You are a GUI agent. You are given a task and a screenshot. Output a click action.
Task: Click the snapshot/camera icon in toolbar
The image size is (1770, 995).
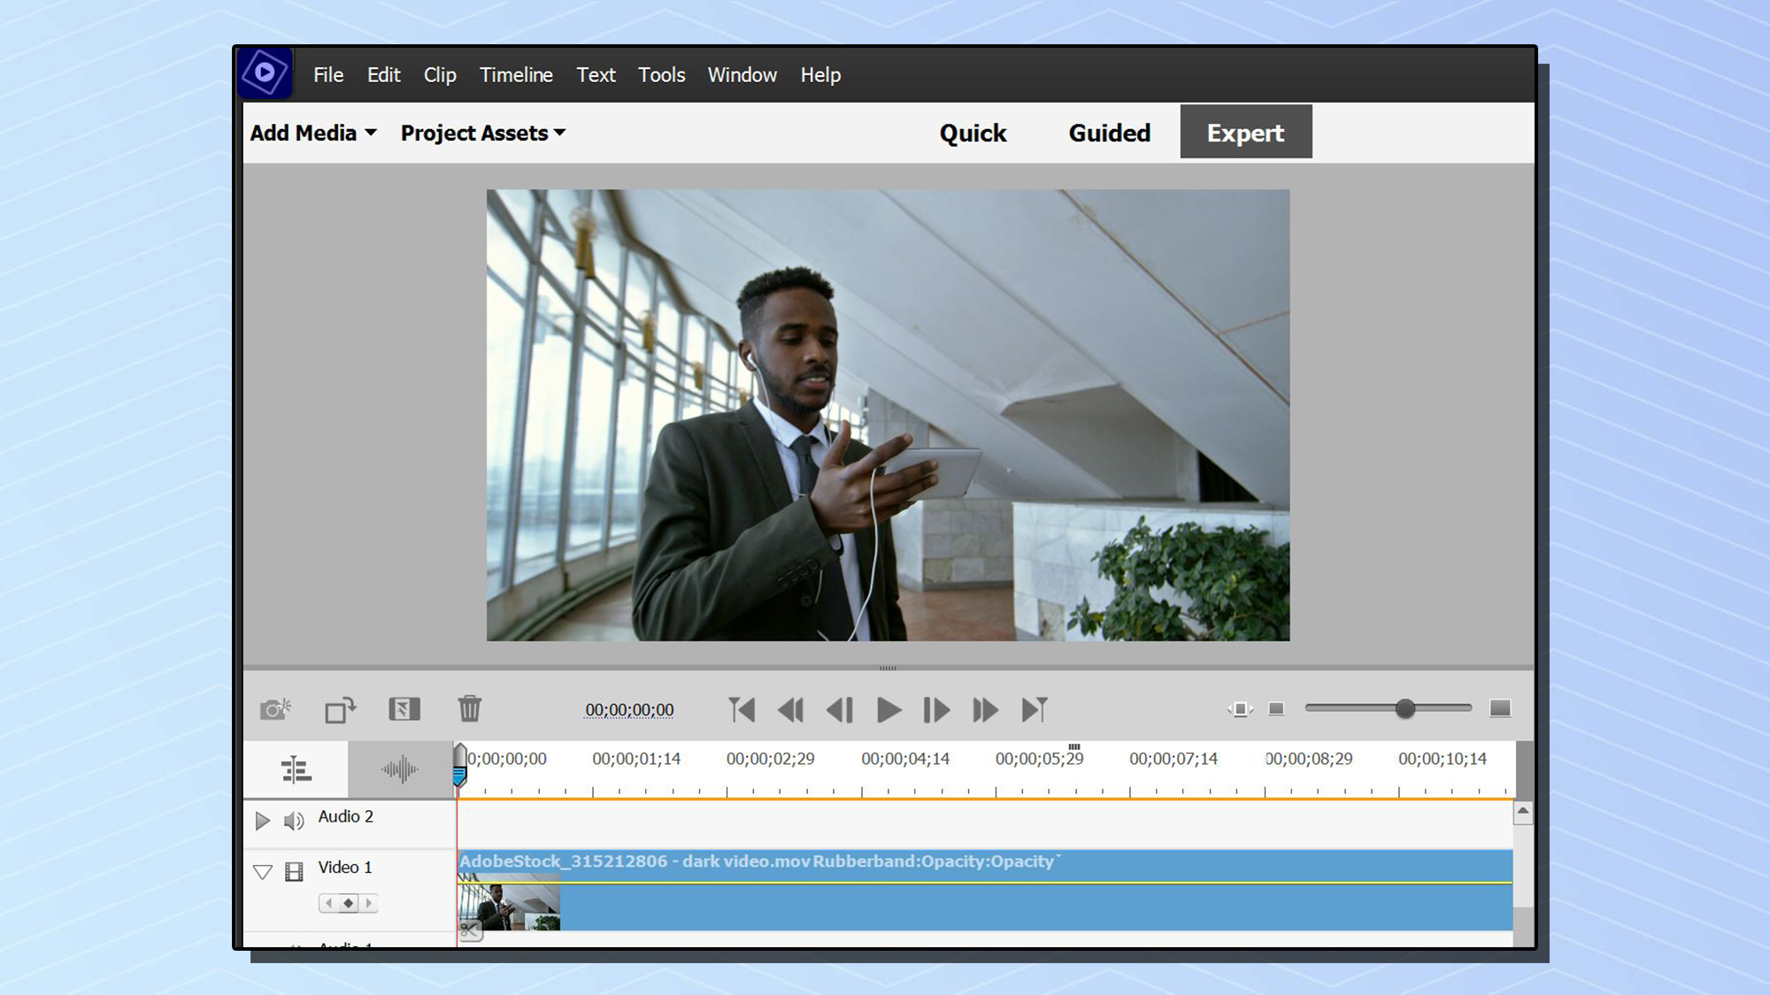point(274,708)
